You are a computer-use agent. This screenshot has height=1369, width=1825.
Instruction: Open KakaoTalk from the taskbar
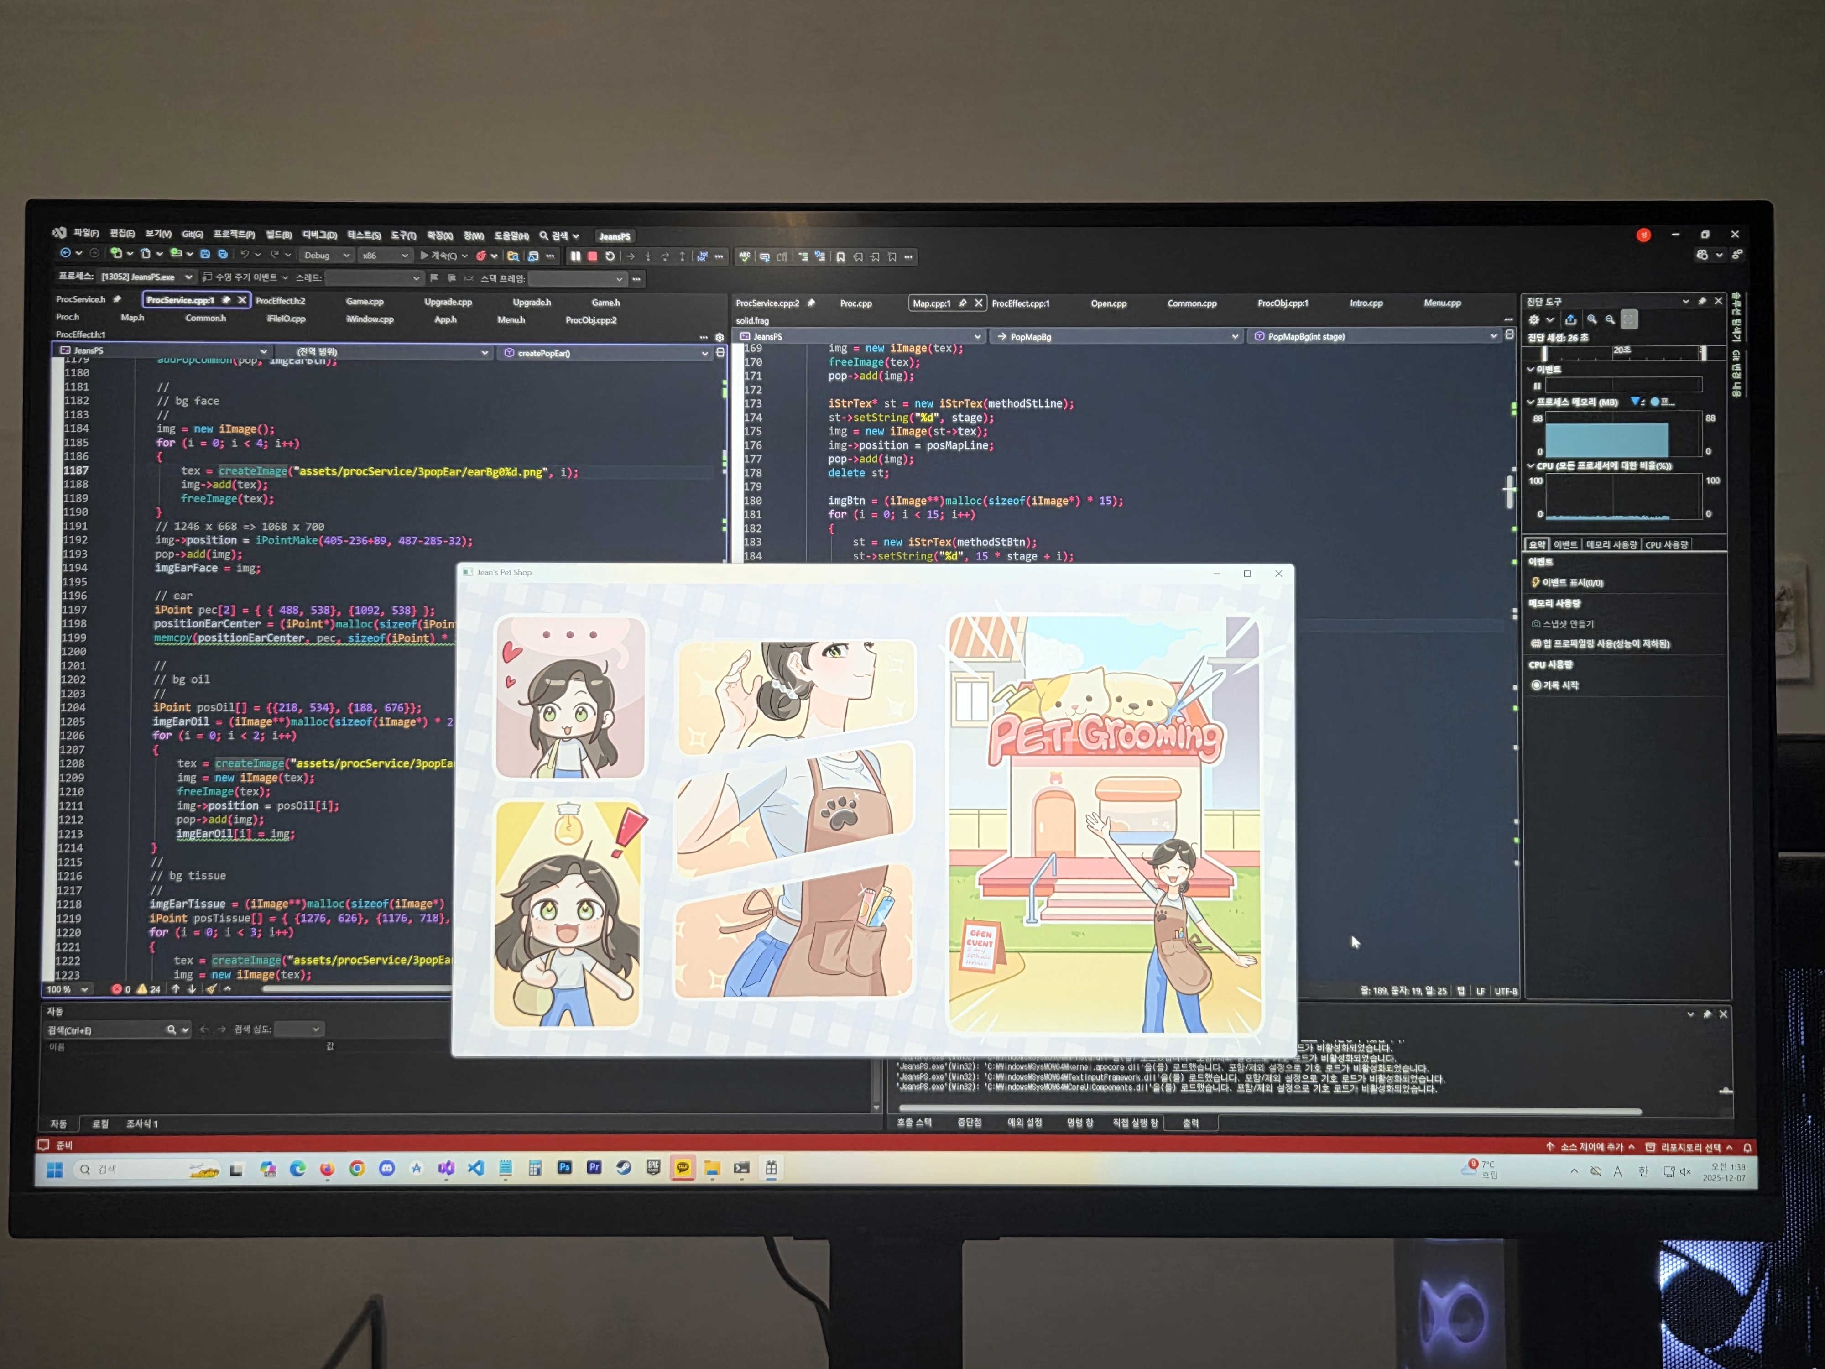pos(682,1168)
